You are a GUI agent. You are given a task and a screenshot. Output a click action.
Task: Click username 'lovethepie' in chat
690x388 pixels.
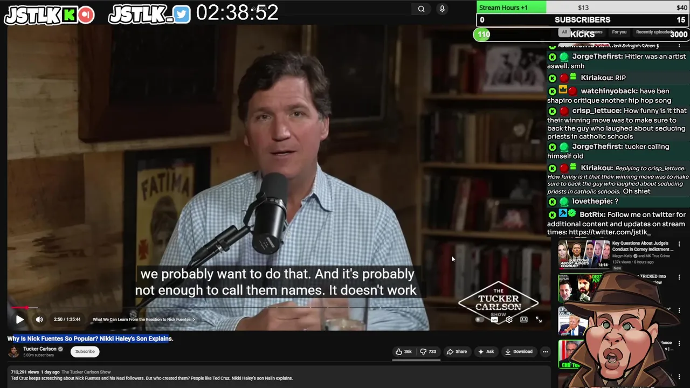(x=592, y=201)
